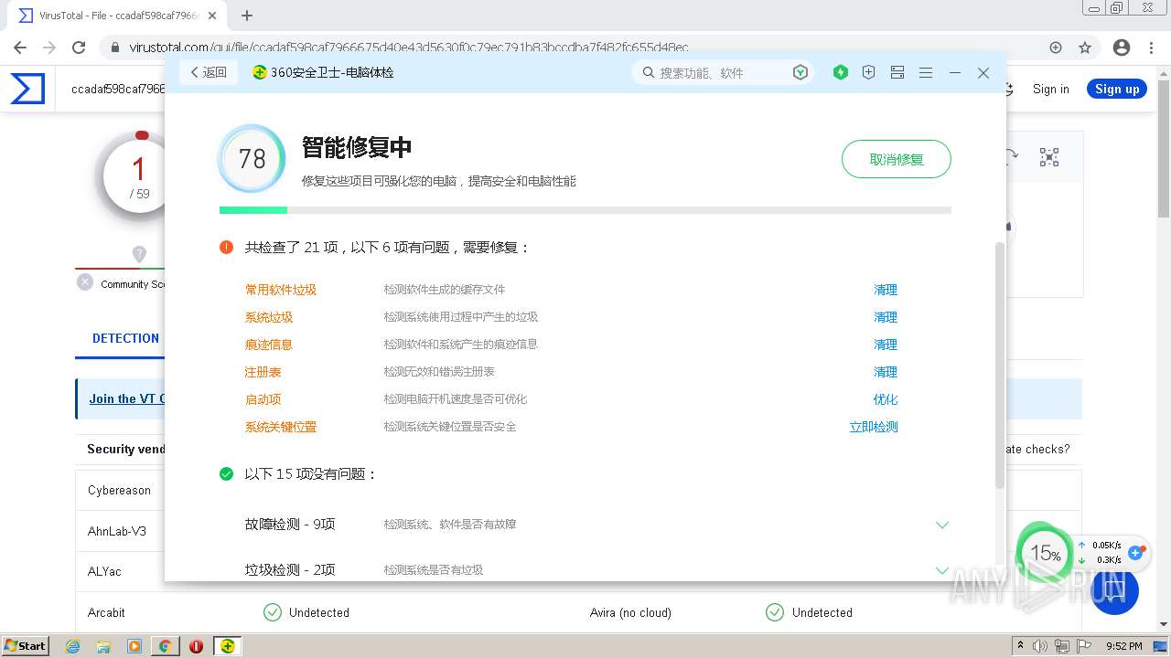
Task: Click the 返回 back button in 360
Action: [209, 72]
